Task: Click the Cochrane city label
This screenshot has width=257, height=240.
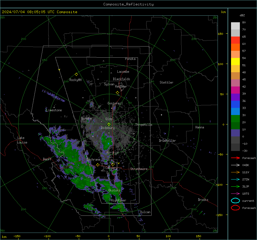Action: point(93,160)
